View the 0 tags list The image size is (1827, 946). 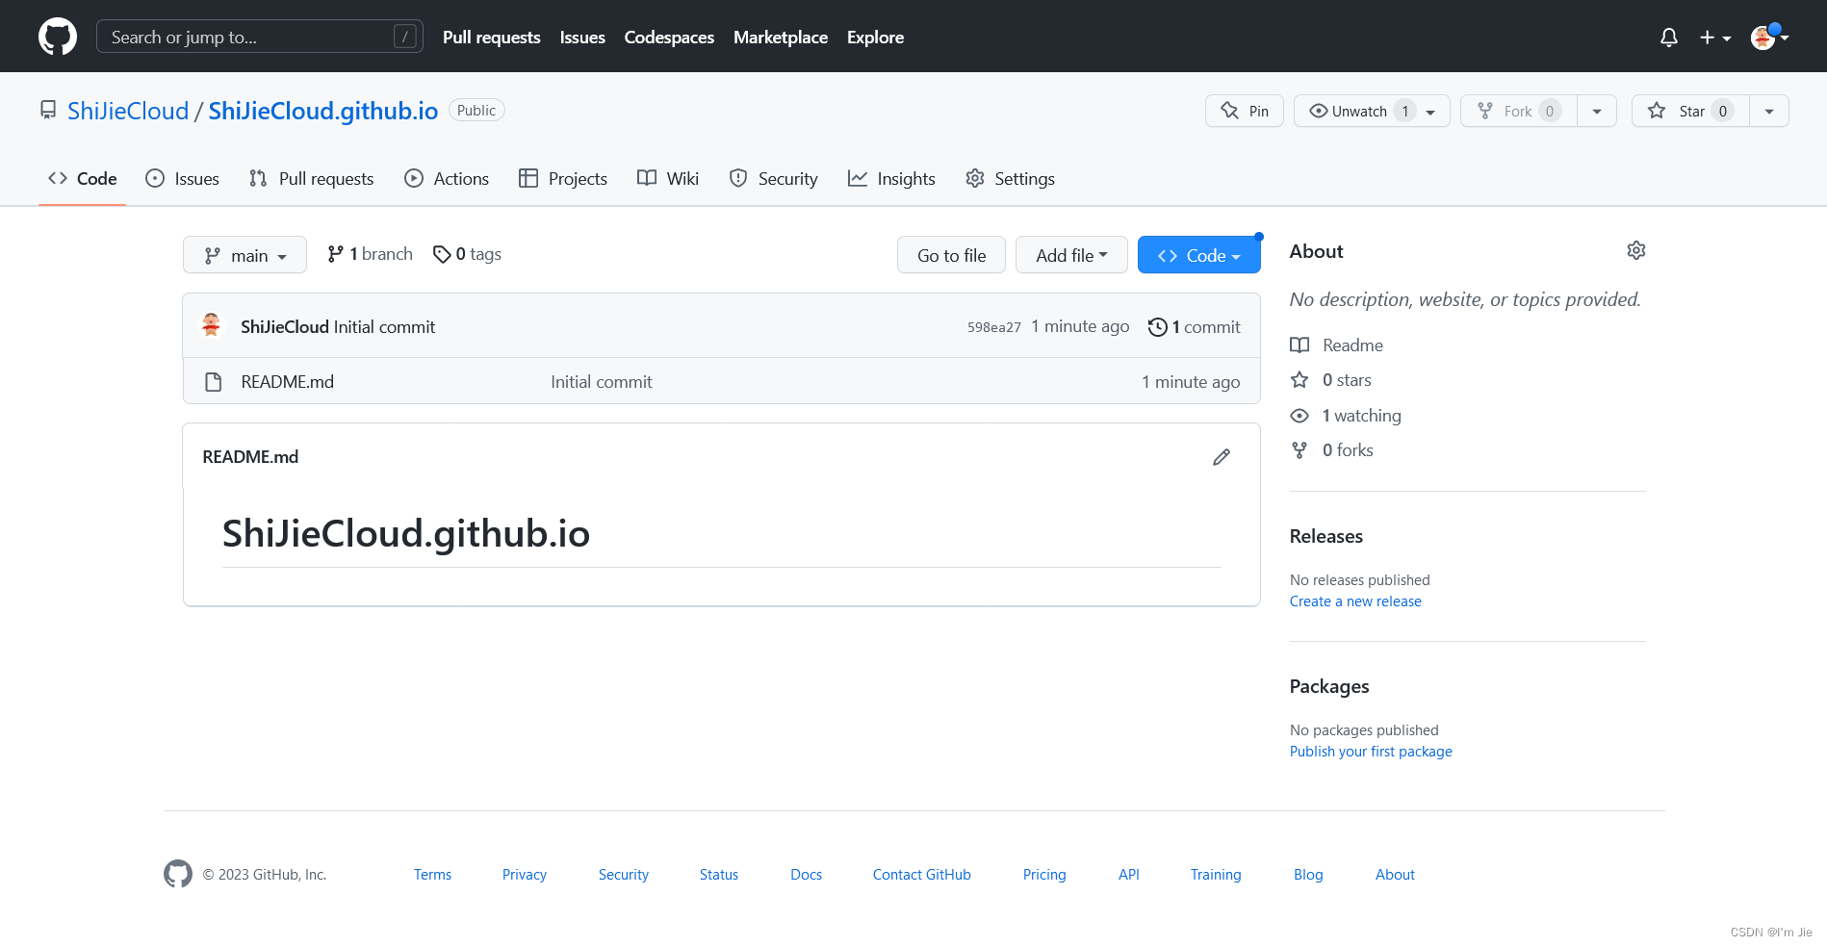pos(467,254)
